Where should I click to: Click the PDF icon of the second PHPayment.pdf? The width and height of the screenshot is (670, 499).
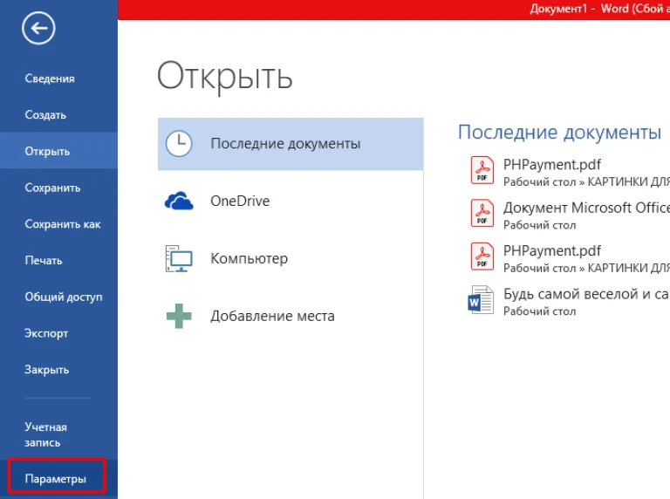482,256
